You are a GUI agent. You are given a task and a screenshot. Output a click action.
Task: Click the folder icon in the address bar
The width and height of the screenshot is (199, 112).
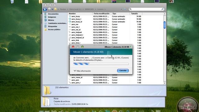point(56,9)
